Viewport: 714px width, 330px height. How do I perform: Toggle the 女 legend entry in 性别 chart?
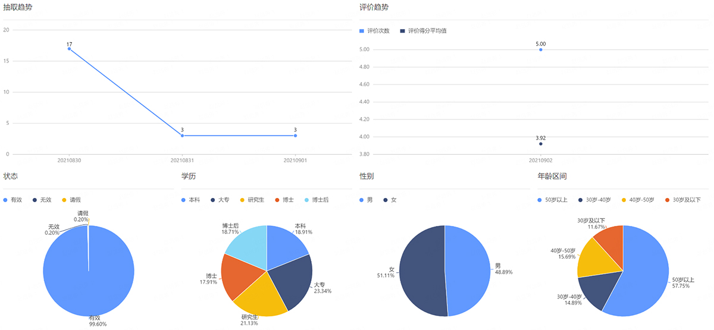(390, 200)
